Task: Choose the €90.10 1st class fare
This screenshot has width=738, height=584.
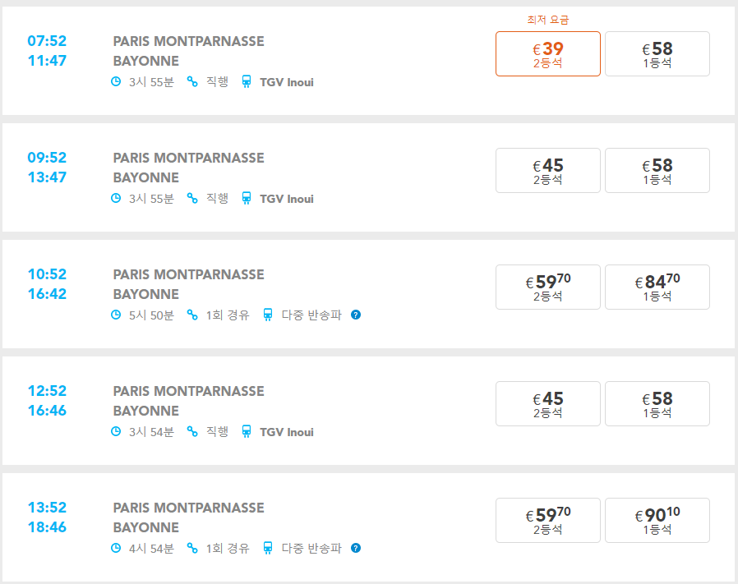Action: [657, 521]
